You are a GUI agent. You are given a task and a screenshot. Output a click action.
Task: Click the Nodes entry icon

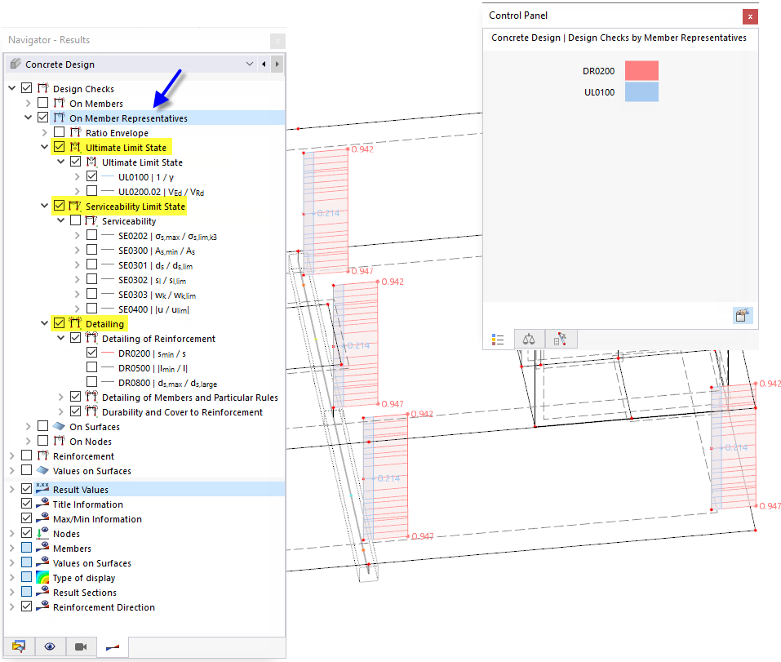coord(42,533)
